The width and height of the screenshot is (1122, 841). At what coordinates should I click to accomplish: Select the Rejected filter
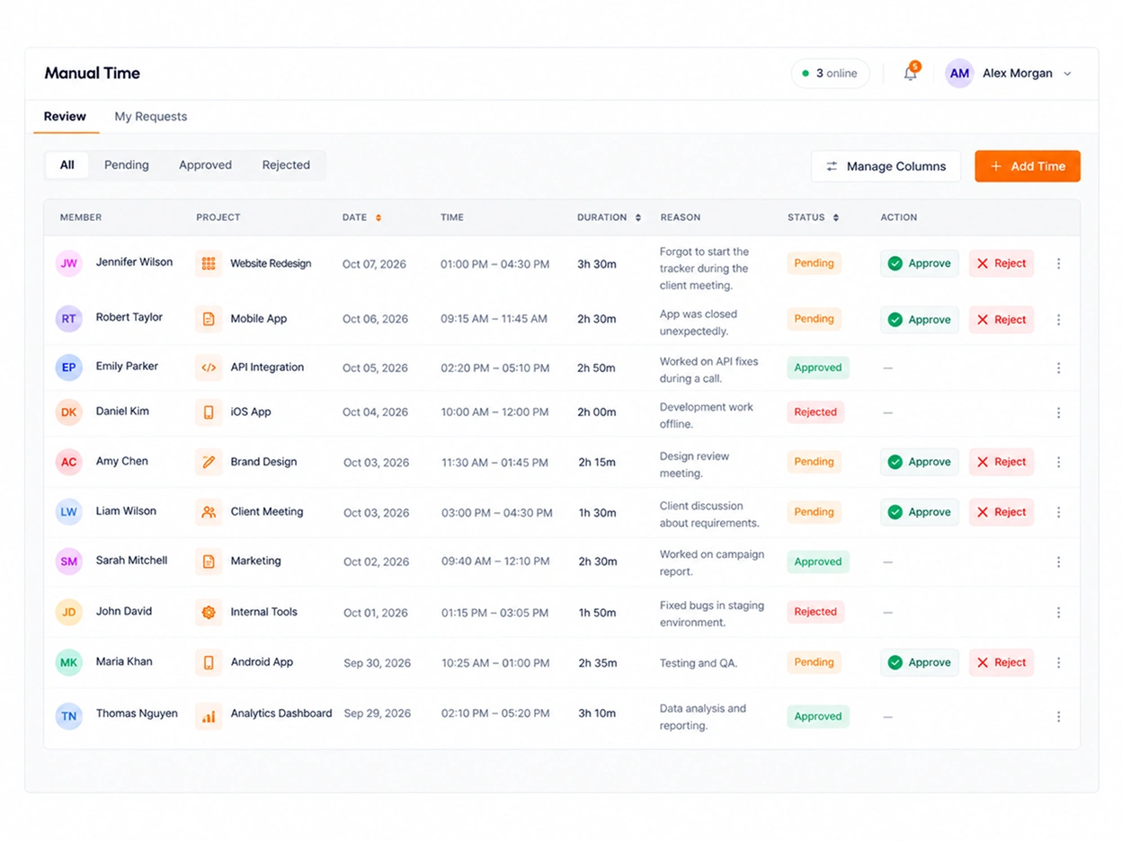(x=286, y=165)
